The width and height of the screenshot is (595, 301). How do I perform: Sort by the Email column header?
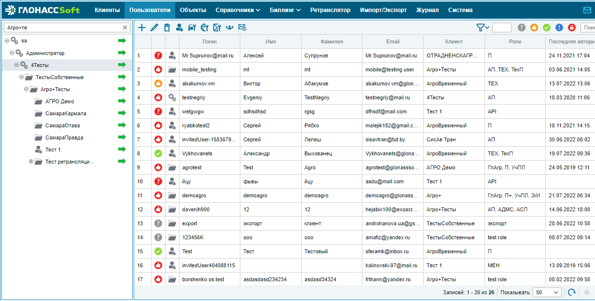coord(393,41)
